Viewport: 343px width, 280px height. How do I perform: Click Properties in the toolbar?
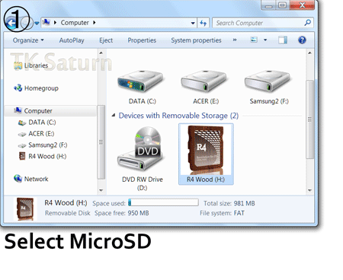[x=142, y=40]
